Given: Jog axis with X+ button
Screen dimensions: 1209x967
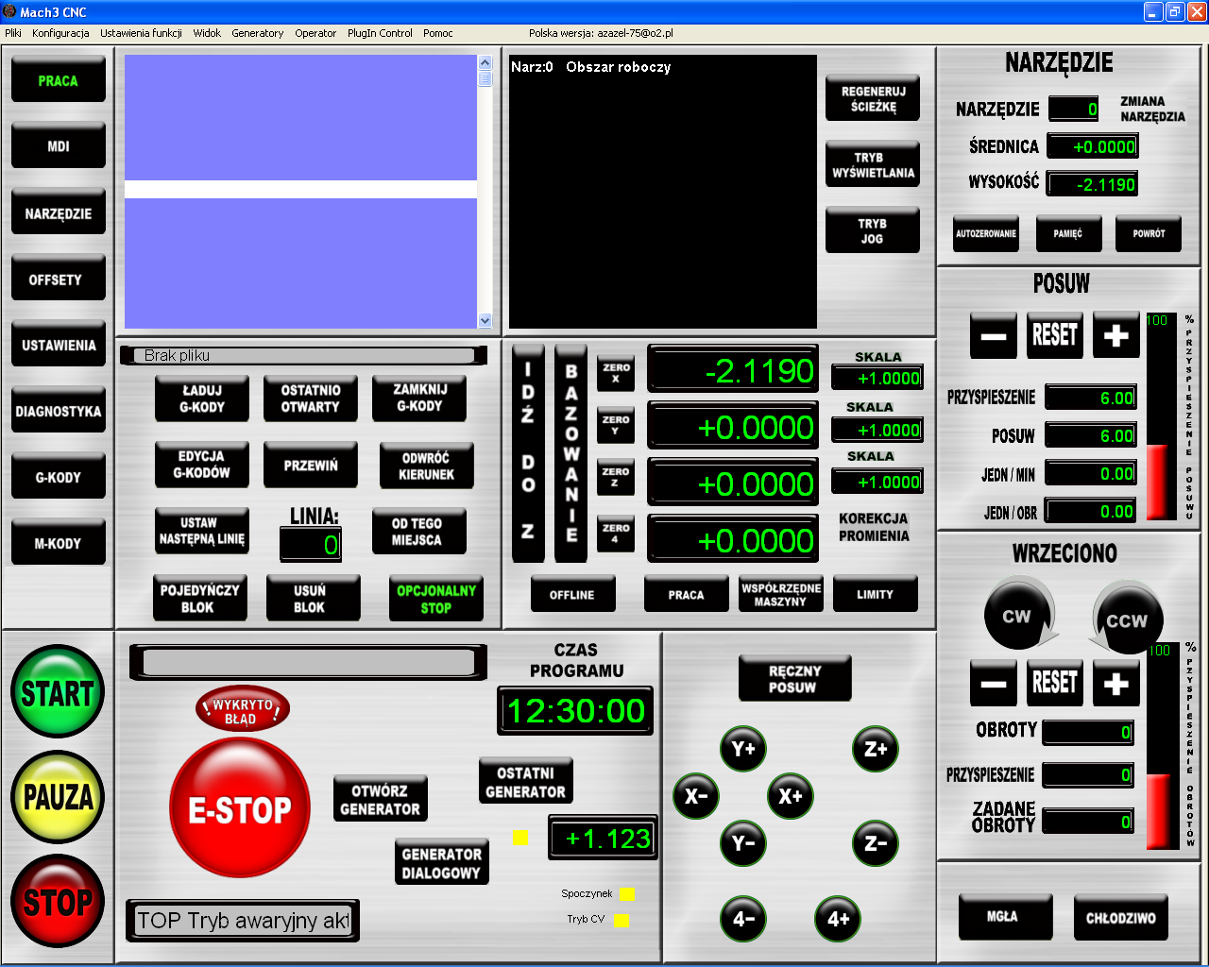Looking at the screenshot, I should click(x=791, y=796).
